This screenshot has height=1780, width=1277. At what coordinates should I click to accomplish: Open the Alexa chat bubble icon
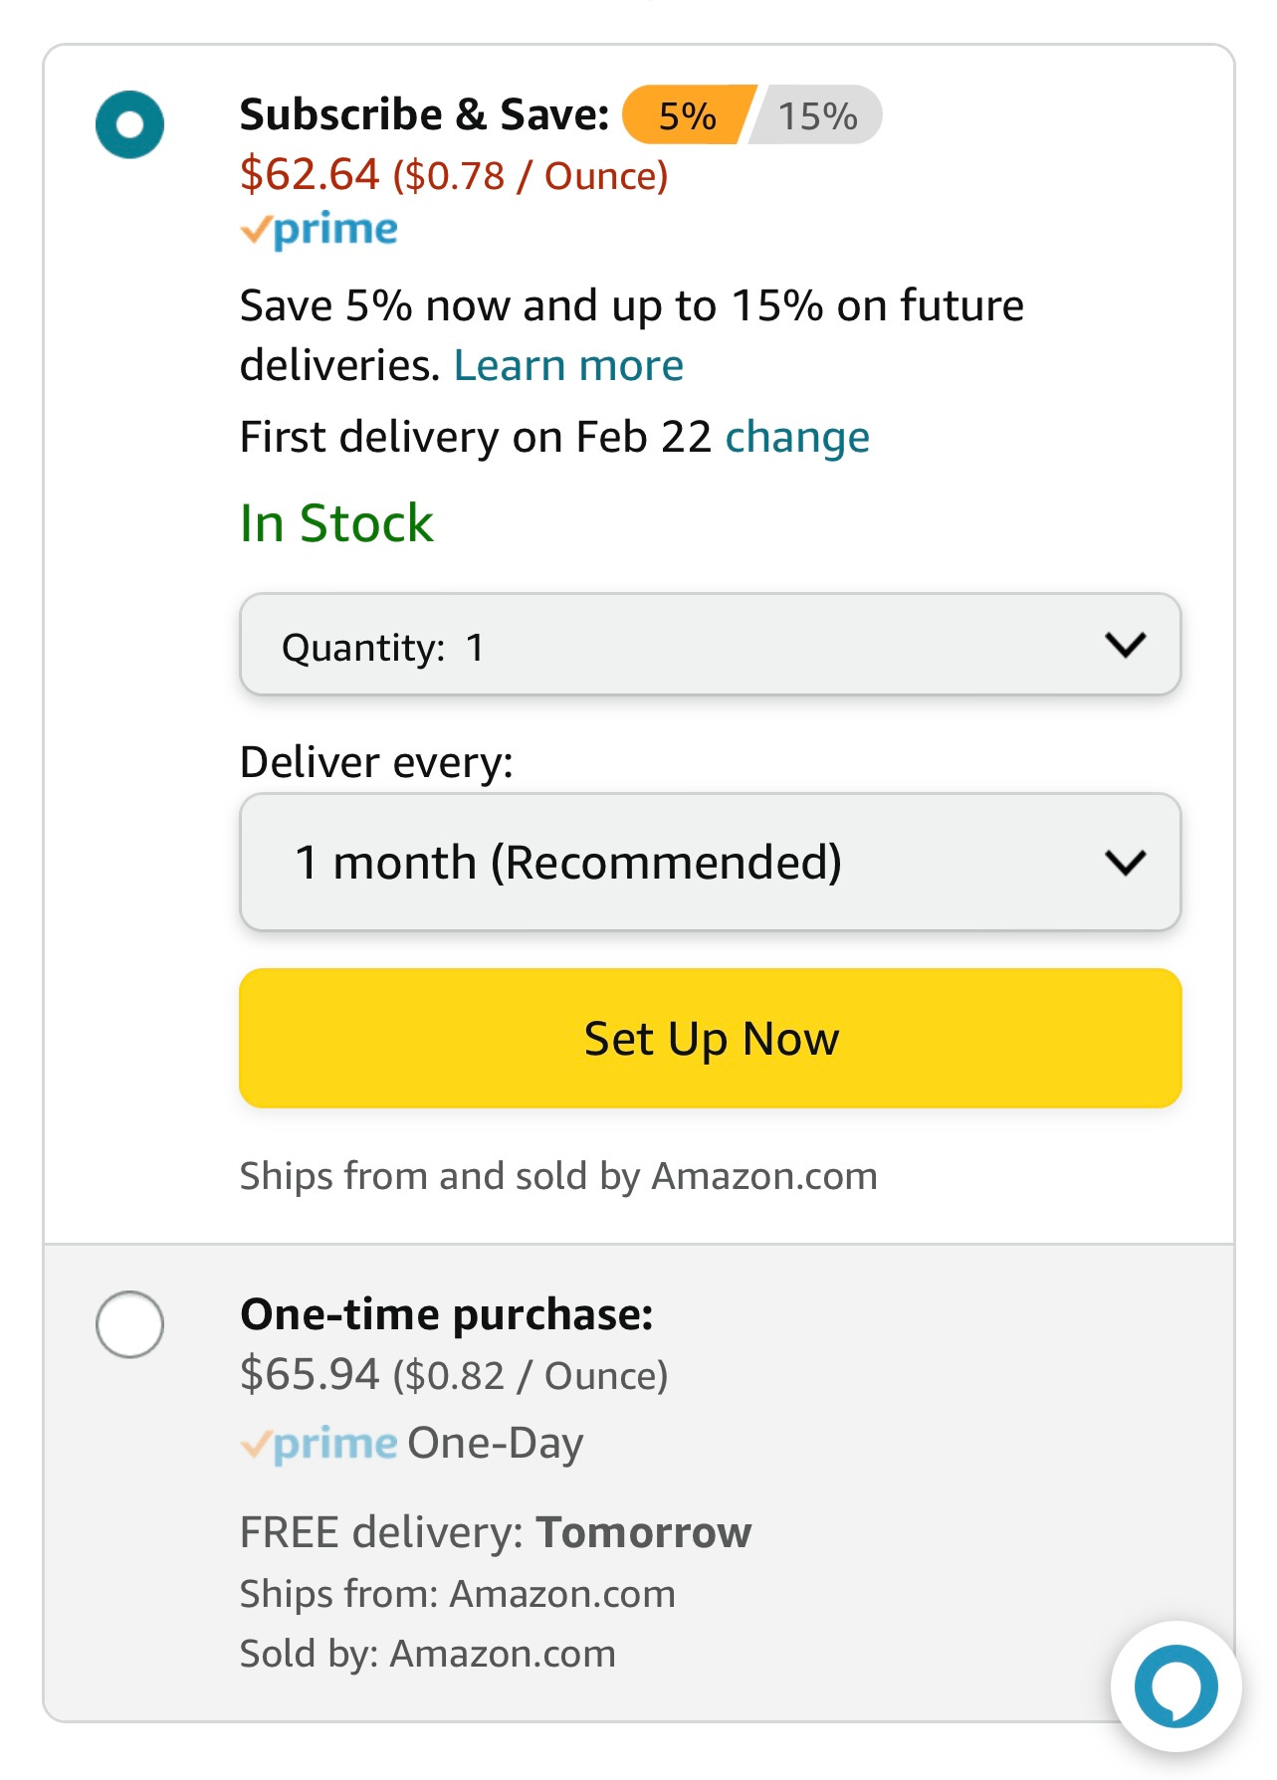tap(1175, 1685)
